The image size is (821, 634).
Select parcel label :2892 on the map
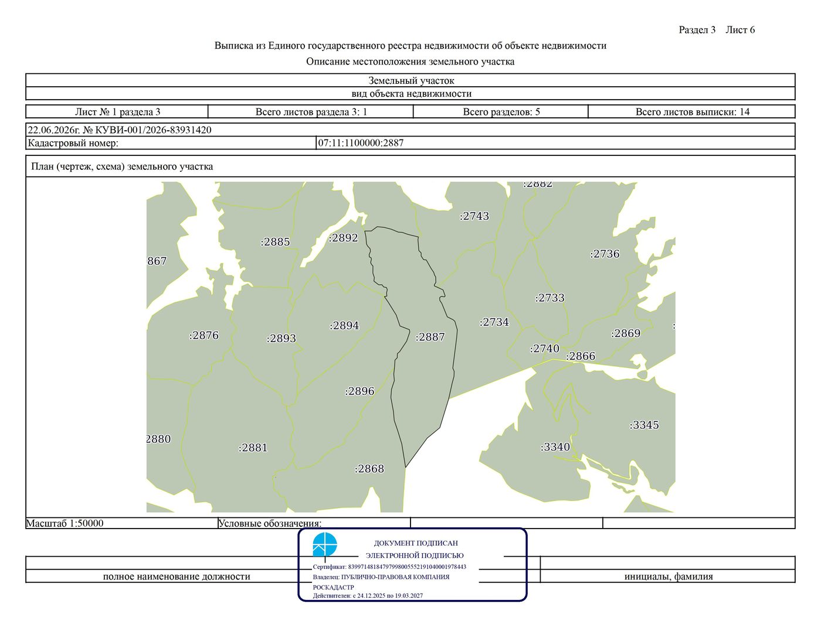tap(343, 238)
